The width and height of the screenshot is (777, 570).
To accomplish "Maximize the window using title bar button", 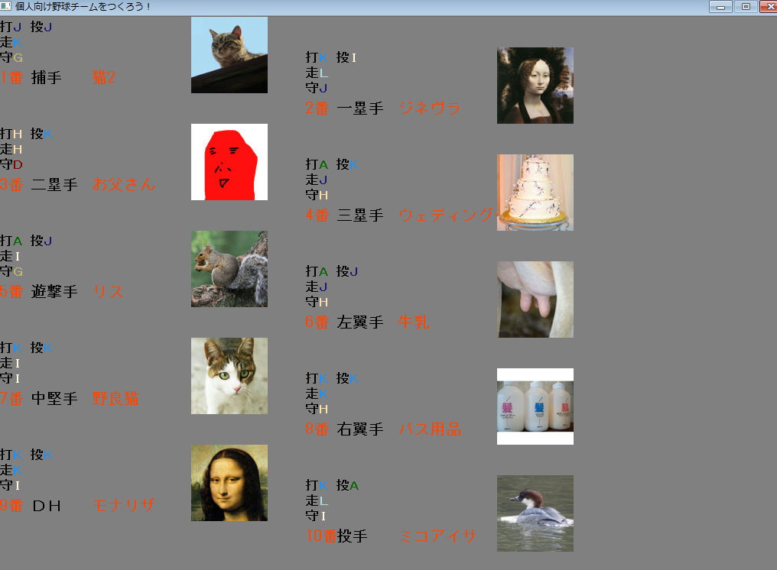I will (x=746, y=7).
